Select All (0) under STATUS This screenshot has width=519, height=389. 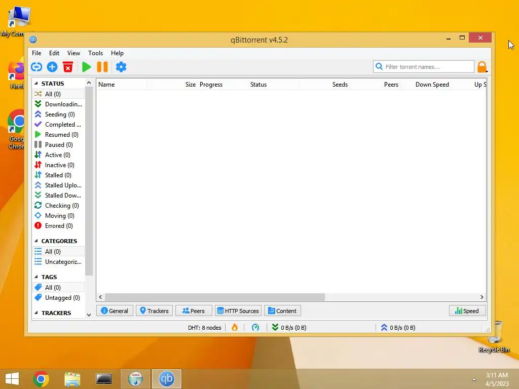[x=59, y=94]
